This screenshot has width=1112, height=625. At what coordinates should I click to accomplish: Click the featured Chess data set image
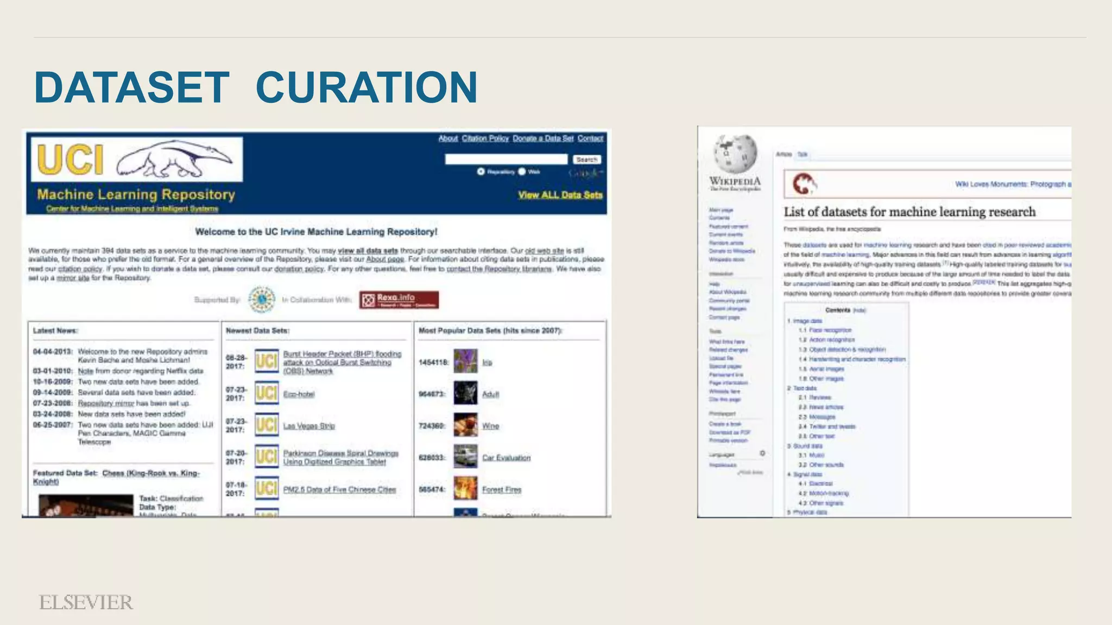(x=86, y=505)
